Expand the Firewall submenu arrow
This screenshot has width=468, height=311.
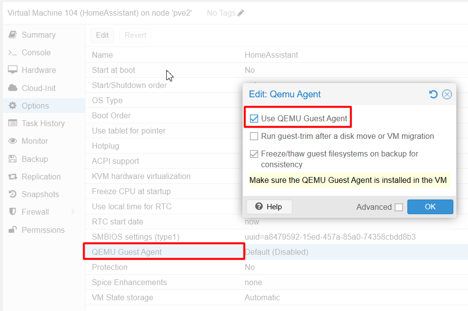[73, 212]
